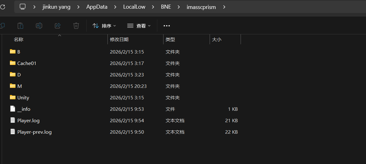Click imasscprism breadcrumb segment
366x164 pixels.
point(201,7)
